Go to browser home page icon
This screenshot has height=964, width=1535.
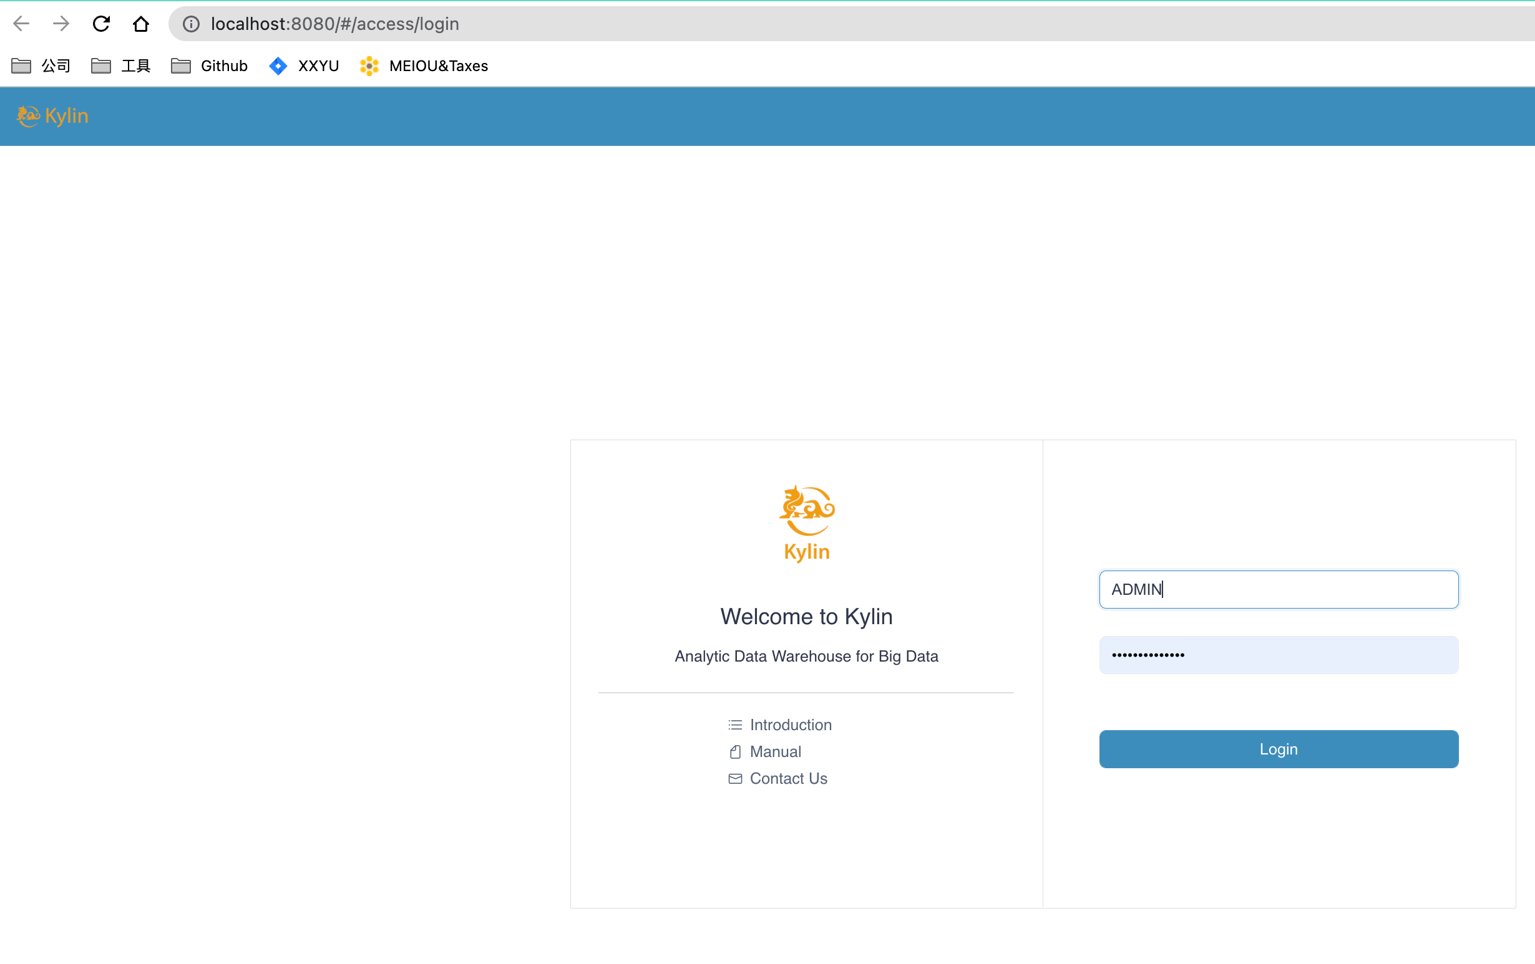coord(141,24)
